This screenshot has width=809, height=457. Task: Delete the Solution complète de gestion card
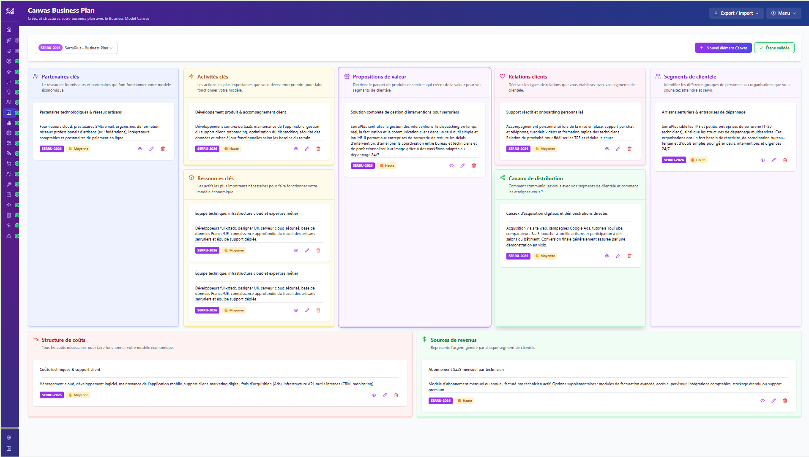click(x=474, y=166)
